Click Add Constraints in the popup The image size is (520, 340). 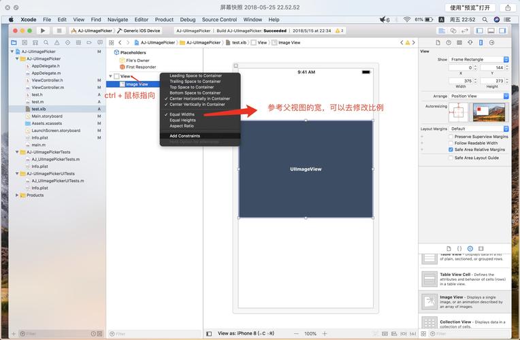click(184, 136)
